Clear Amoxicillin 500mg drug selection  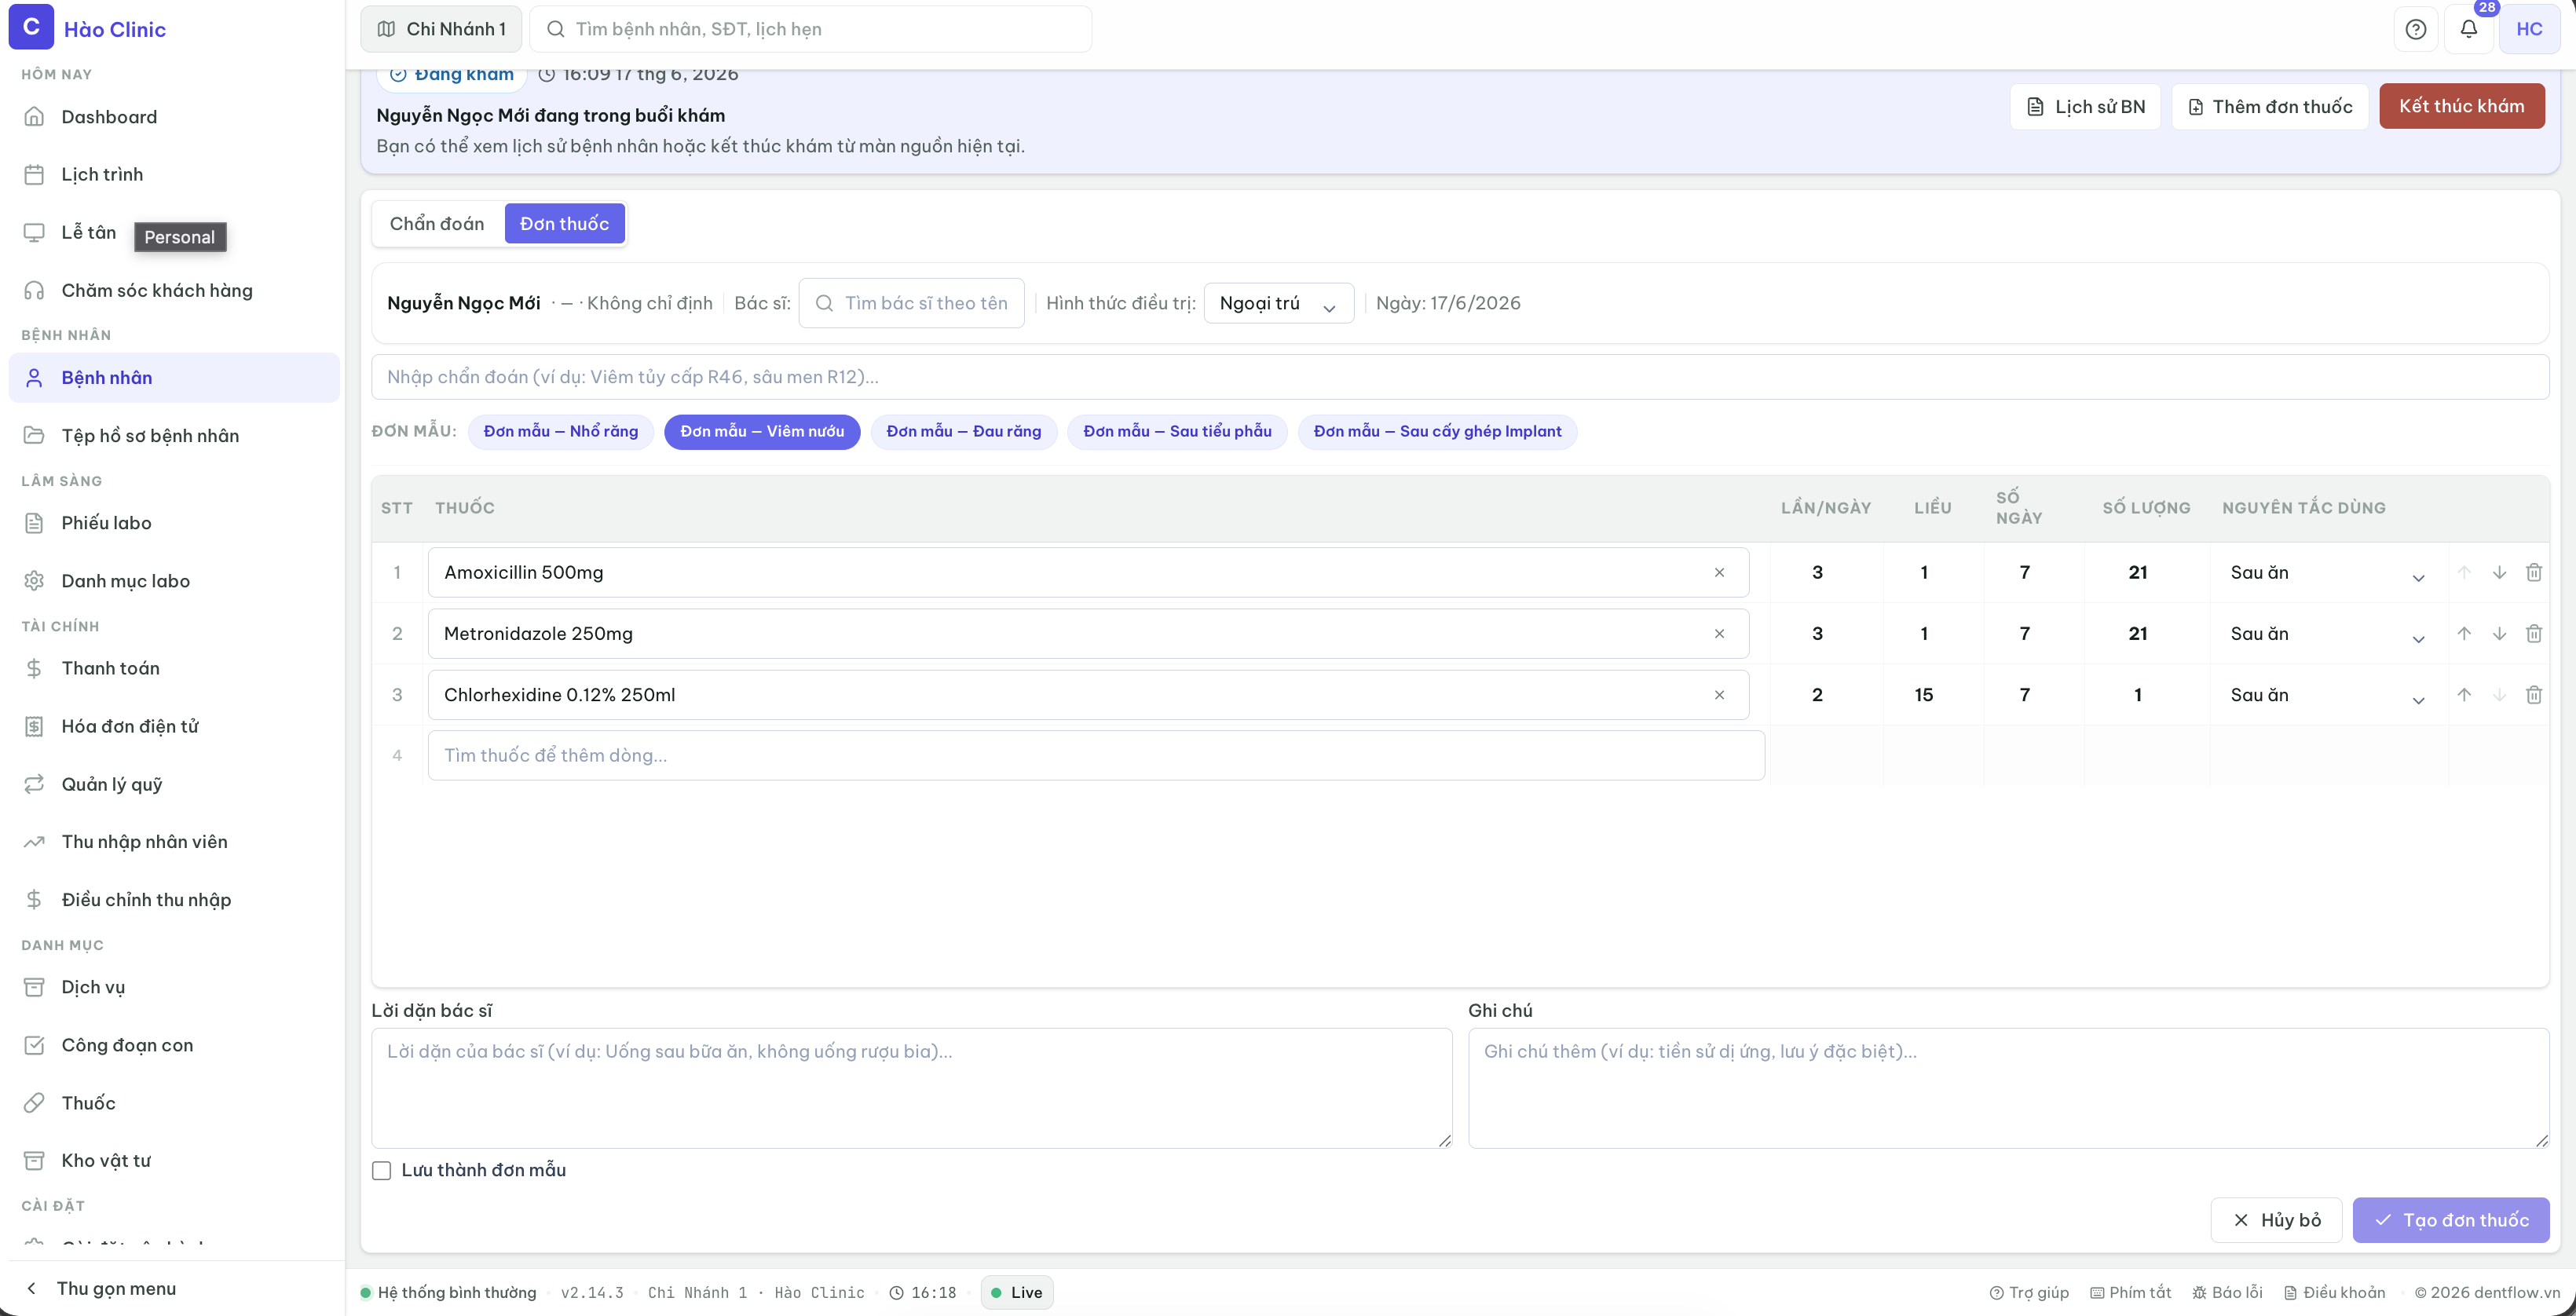click(x=1719, y=573)
